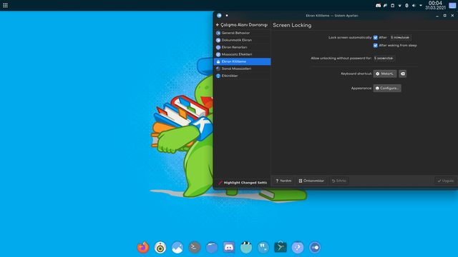The image size is (458, 257).
Task: Select Dokunmatik Ekran in the sidebar
Action: [242, 40]
